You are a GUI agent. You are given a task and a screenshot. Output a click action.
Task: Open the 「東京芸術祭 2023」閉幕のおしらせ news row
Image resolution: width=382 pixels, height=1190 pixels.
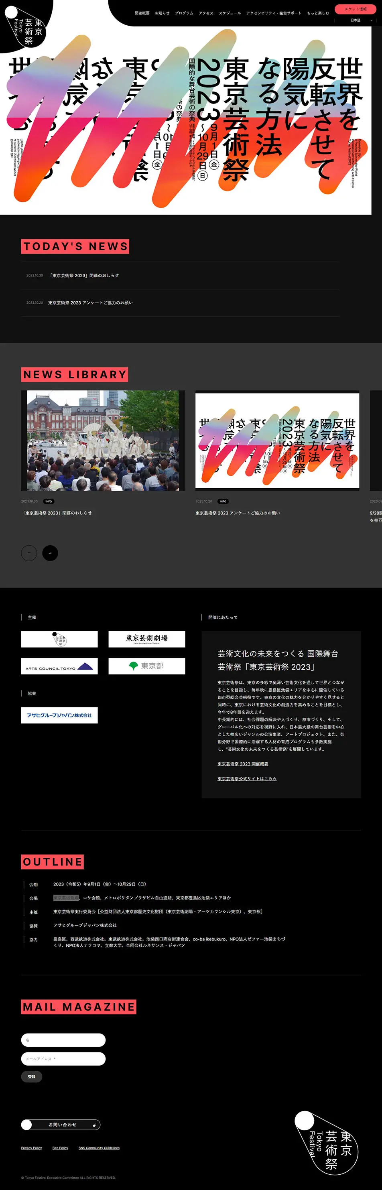[x=180, y=275]
